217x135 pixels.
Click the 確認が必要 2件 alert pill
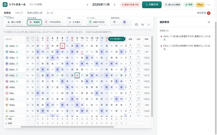130,5
